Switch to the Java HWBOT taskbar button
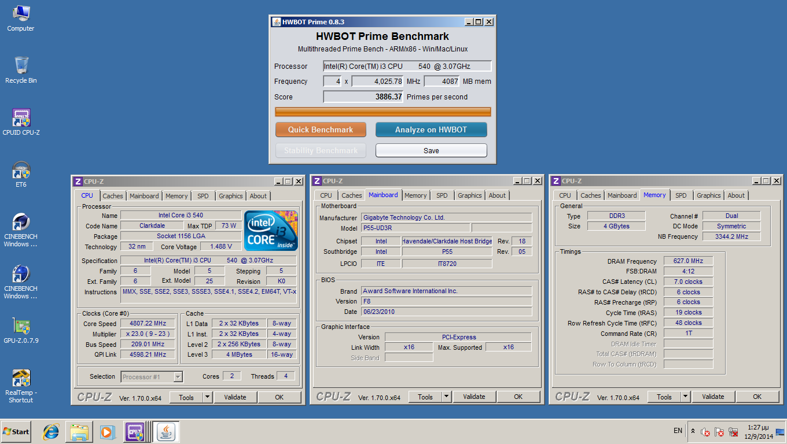 click(166, 432)
